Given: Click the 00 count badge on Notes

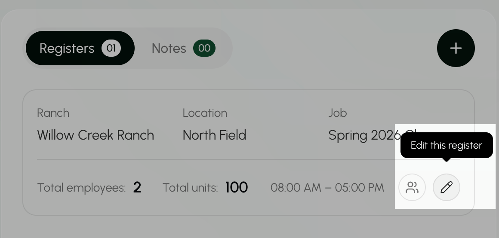Looking at the screenshot, I should [204, 48].
